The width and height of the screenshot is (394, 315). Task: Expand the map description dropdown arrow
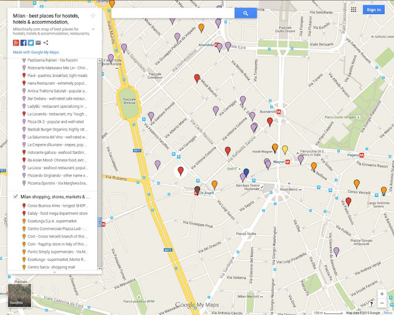(93, 30)
